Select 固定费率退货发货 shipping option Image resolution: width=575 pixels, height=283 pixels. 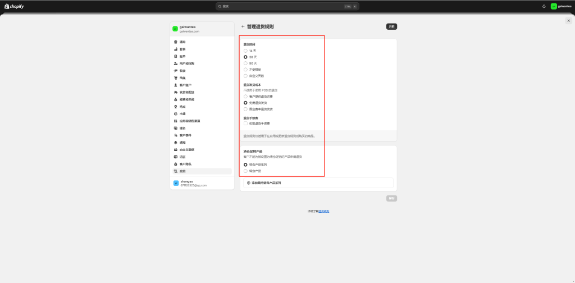pos(246,109)
